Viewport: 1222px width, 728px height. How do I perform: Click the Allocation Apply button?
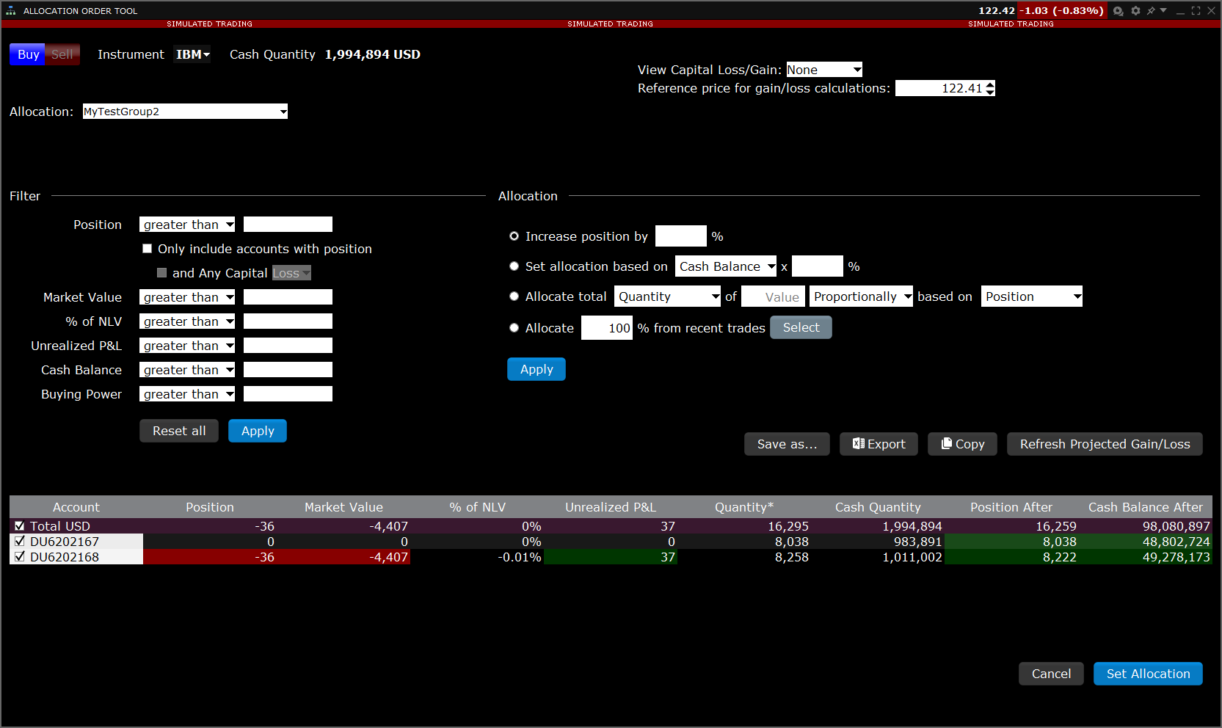(537, 369)
